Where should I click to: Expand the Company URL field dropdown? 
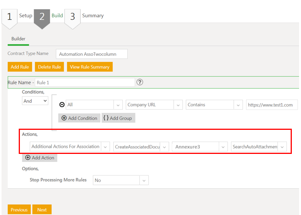178,105
